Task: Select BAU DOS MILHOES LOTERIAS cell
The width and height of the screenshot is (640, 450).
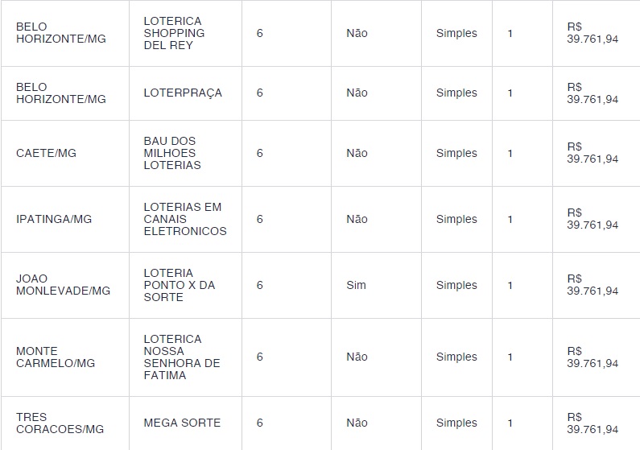Action: 172,153
